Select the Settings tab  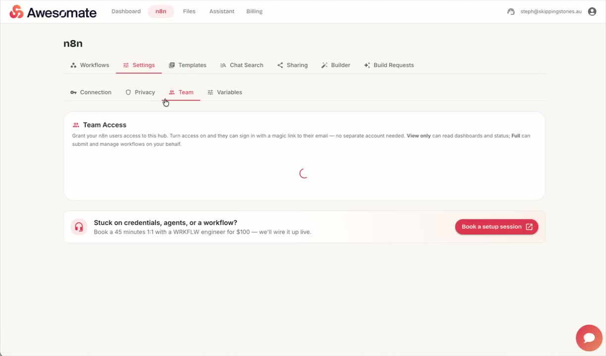tap(139, 65)
